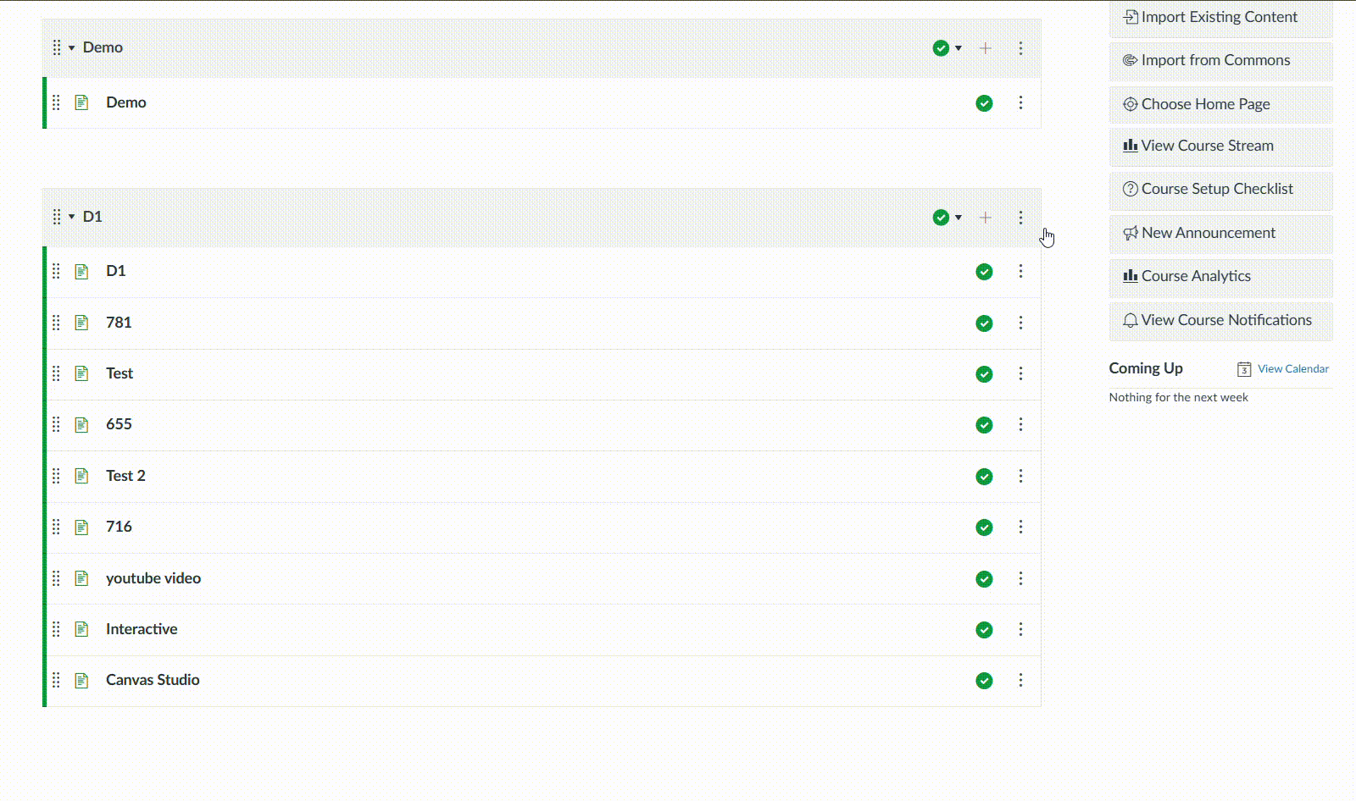Viewport: 1356px width, 801px height.
Task: Open the Course Analytics sidebar item
Action: tap(1220, 276)
